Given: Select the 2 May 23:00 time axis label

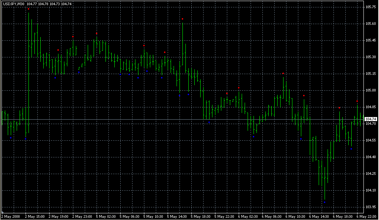Looking at the screenshot, I should click(x=81, y=216).
